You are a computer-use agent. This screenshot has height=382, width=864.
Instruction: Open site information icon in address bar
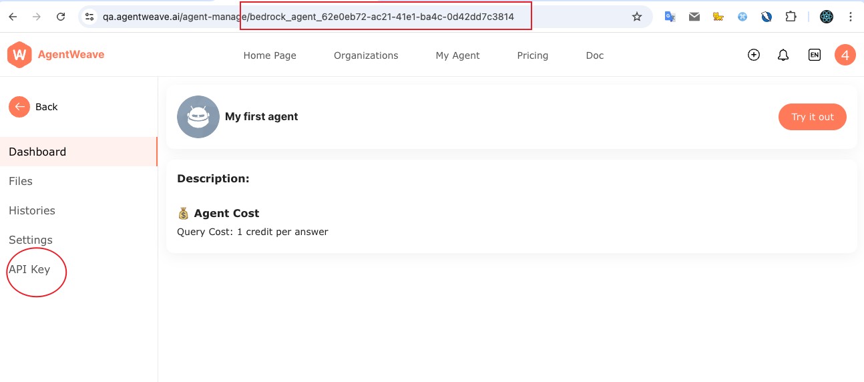pyautogui.click(x=89, y=17)
